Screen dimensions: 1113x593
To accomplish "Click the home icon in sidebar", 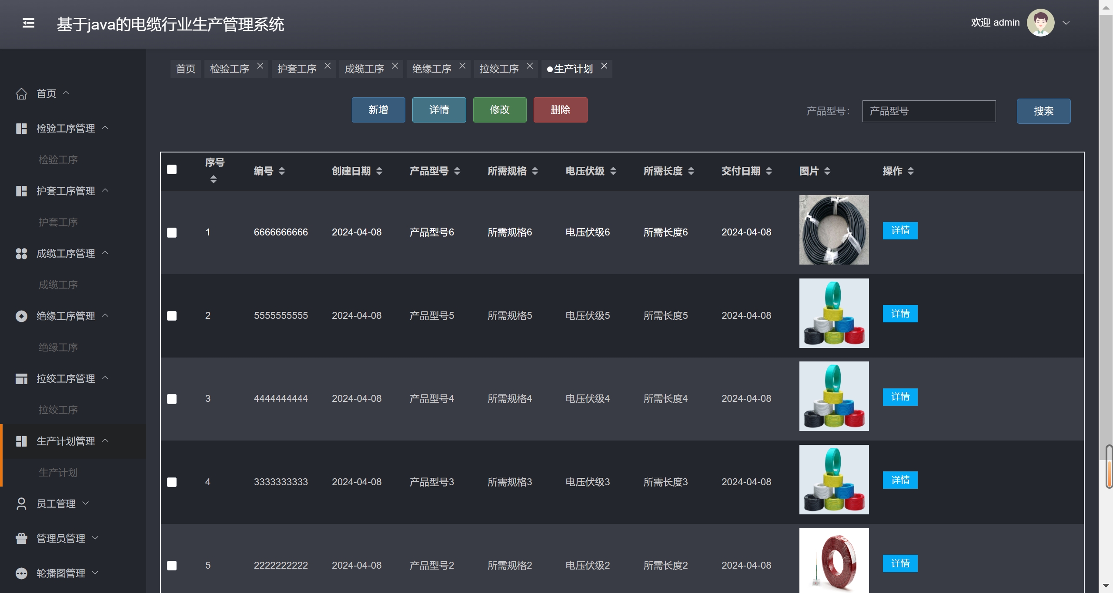I will (21, 94).
